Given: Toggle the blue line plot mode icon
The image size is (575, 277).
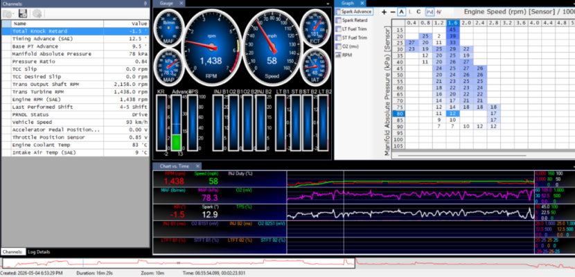Looking at the screenshot, I should [x=430, y=12].
